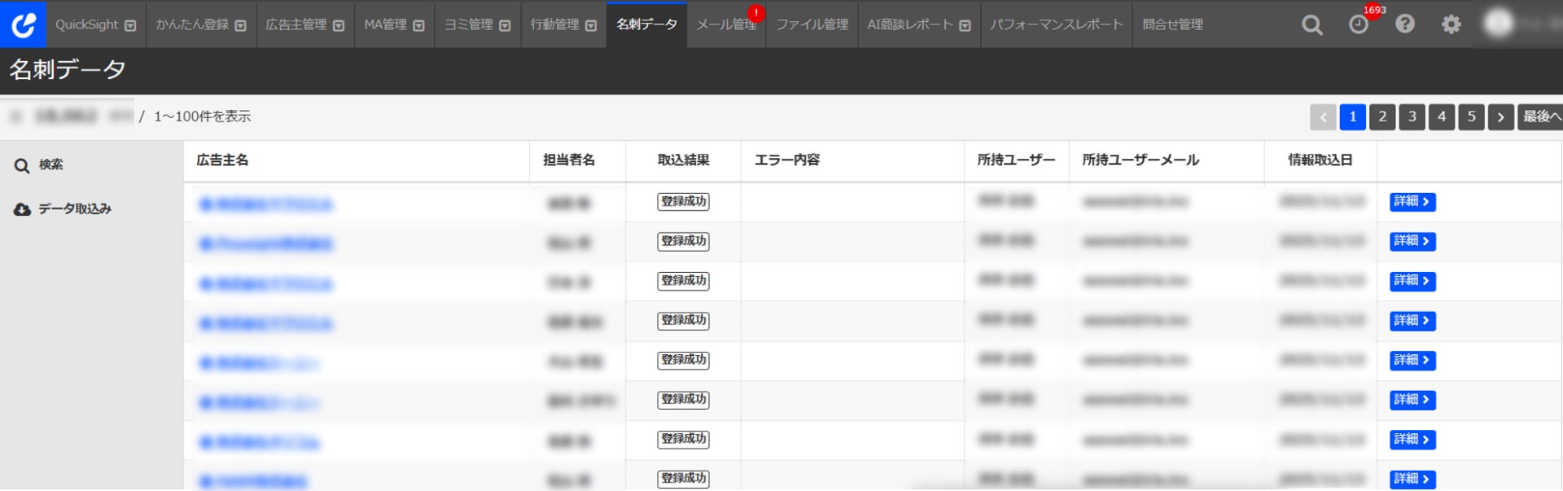Go to page 2
This screenshot has width=1563, height=491.
[1382, 116]
